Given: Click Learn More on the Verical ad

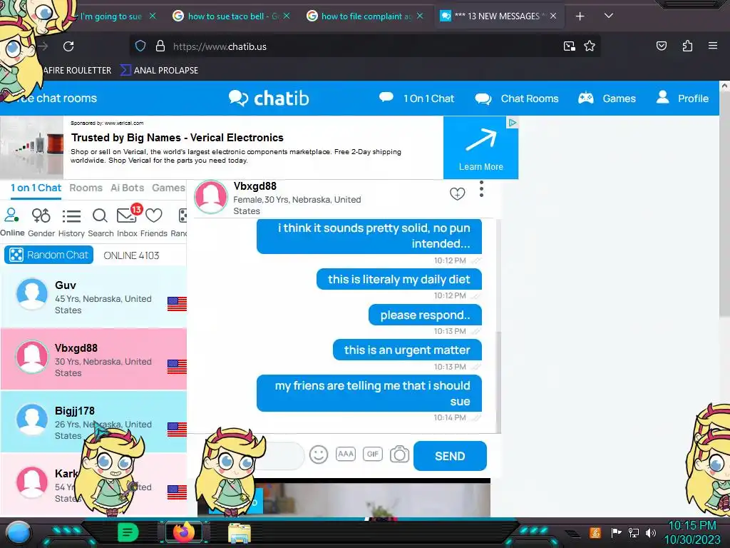Looking at the screenshot, I should click(x=481, y=148).
